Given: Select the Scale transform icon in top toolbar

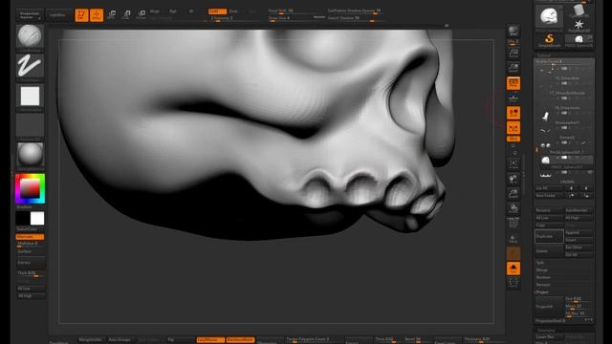Looking at the screenshot, I should pos(126,15).
